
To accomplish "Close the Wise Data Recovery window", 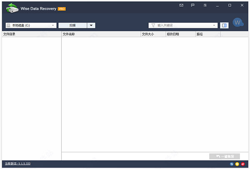I will pos(242,5).
